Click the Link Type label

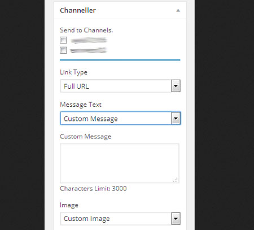73,72
